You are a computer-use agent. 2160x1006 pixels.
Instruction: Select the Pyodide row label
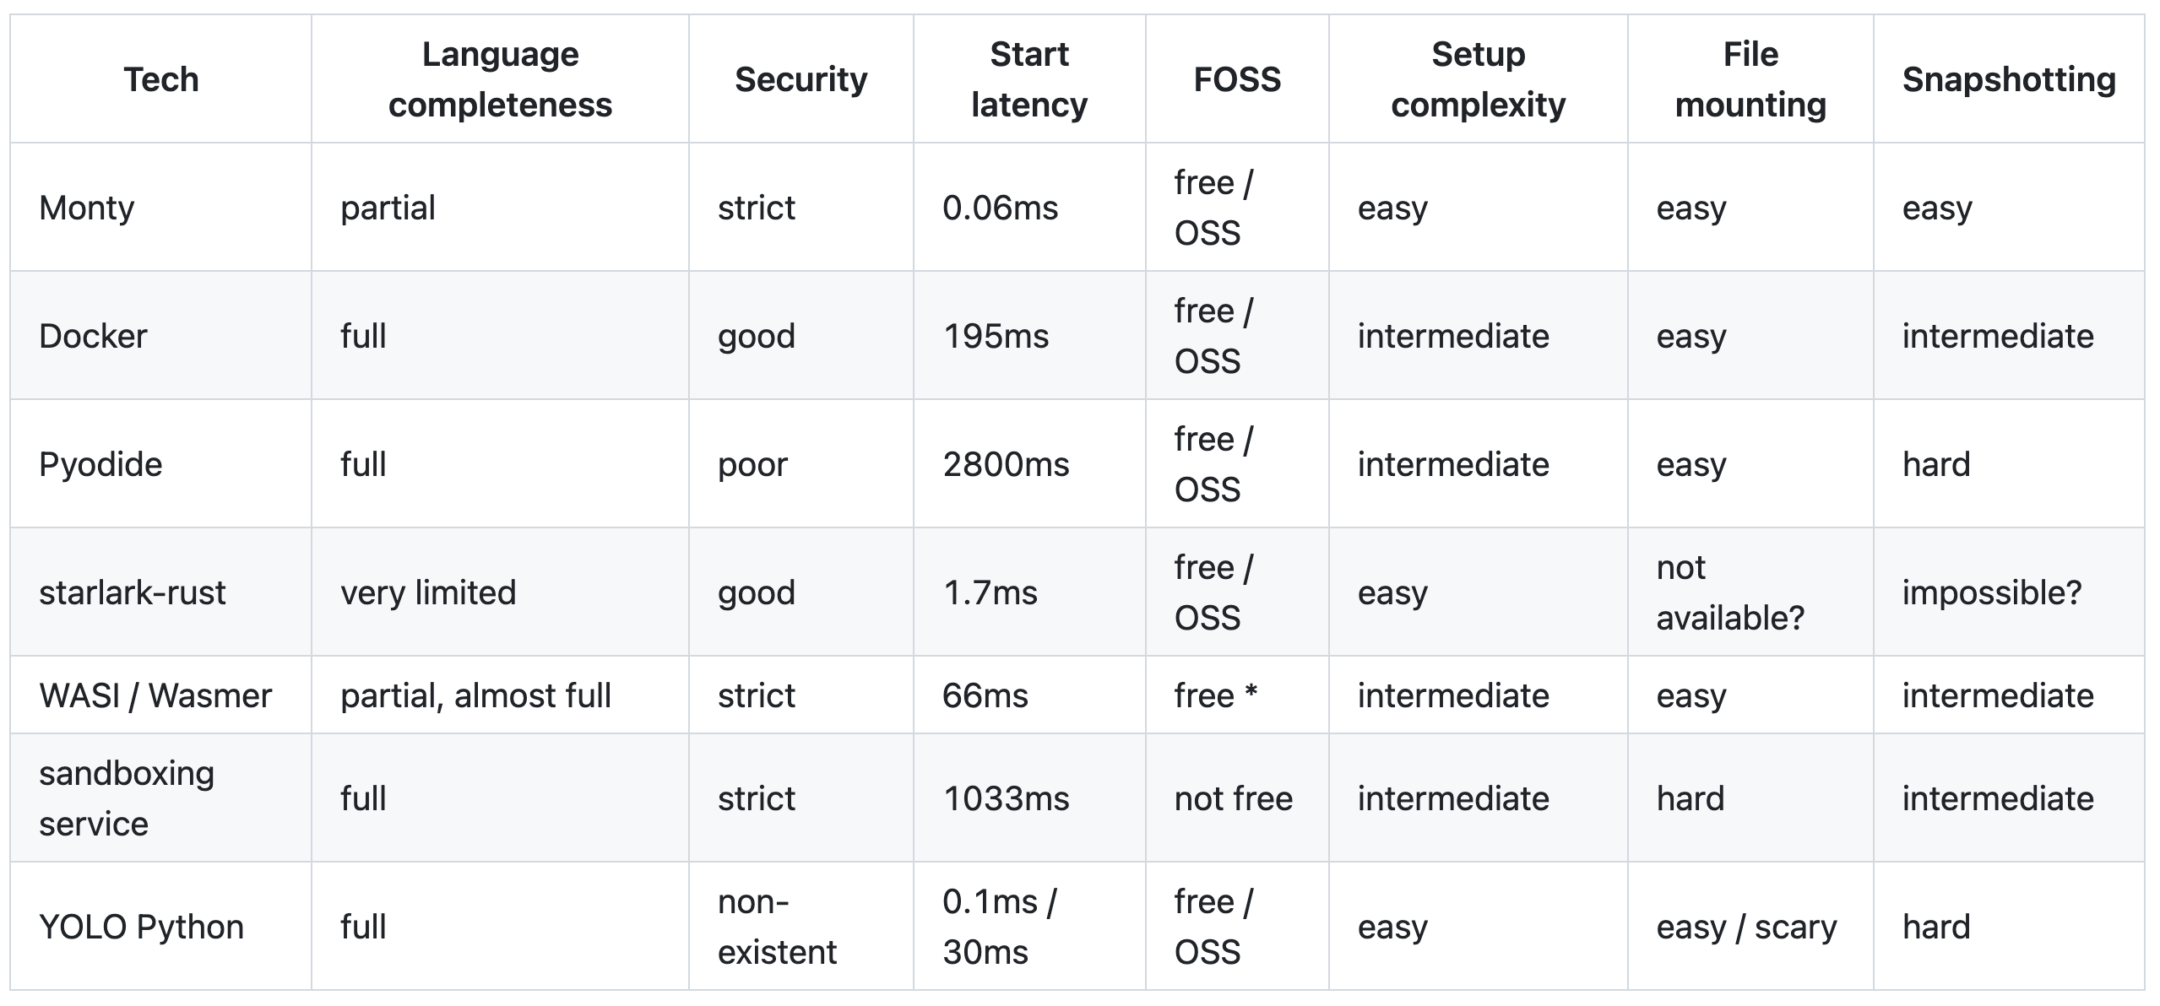coord(100,464)
